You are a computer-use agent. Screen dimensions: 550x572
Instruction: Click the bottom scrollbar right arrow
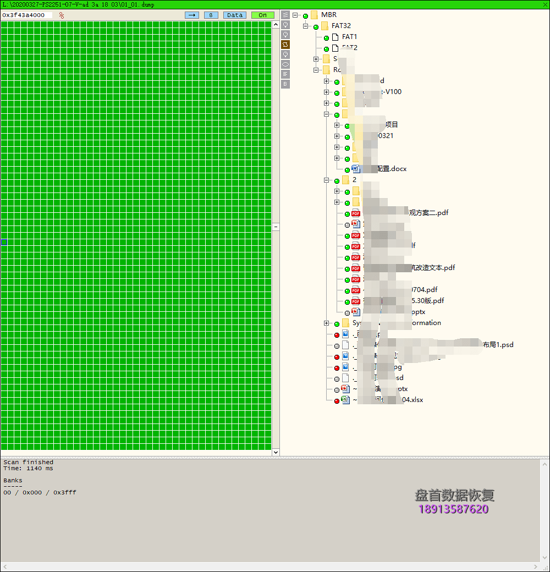click(536, 566)
